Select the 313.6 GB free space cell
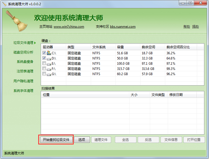Viewport: 209px width, 159px height. pyautogui.click(x=148, y=69)
